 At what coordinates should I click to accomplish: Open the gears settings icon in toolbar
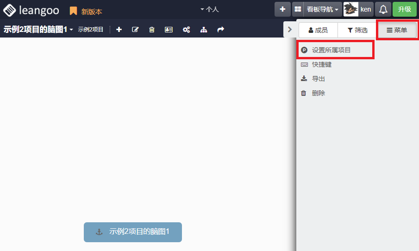[x=186, y=30]
